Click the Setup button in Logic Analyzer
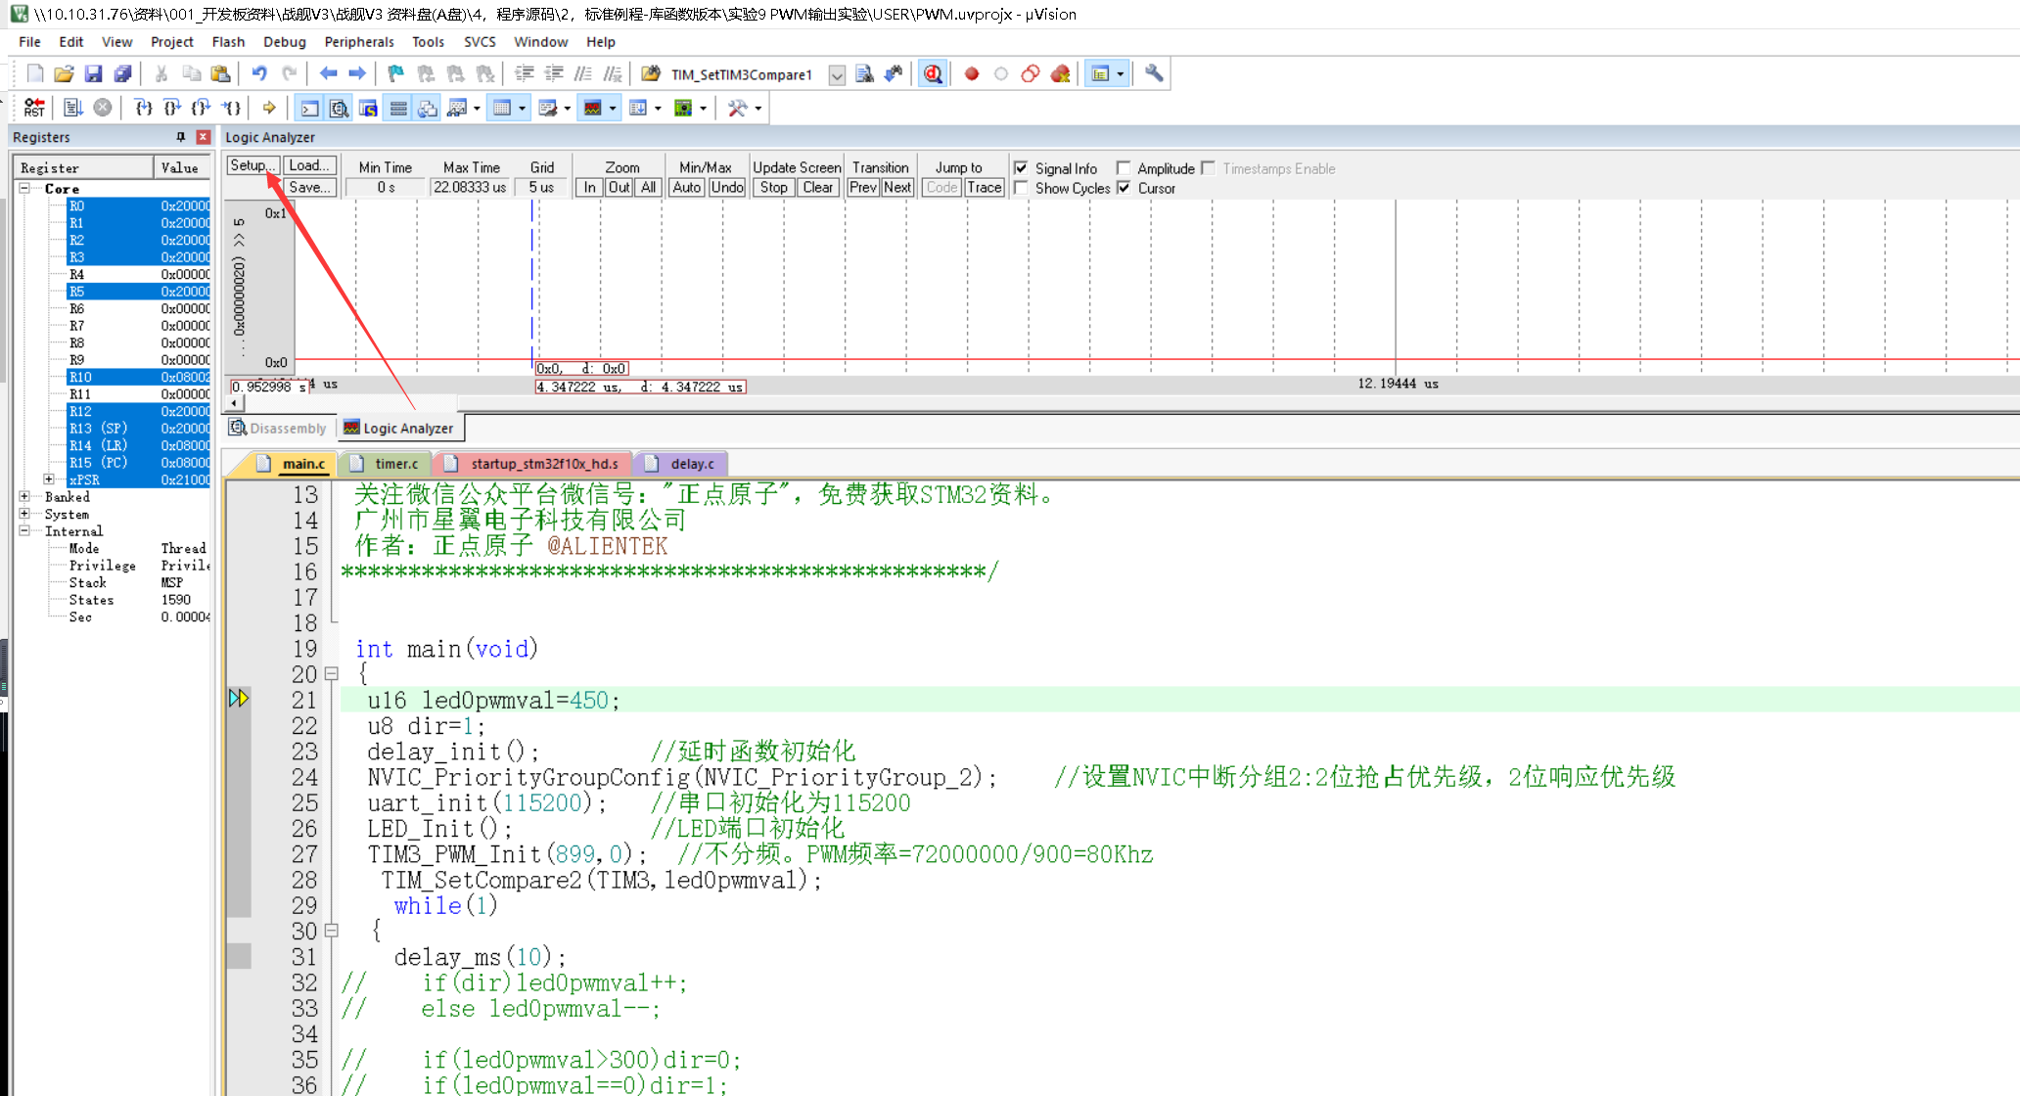Screen dimensions: 2020x1096 [251, 164]
